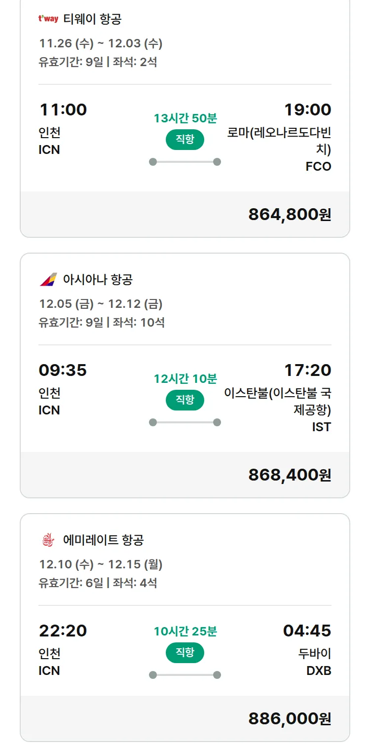This screenshot has width=370, height=745.
Task: Click the IST destination airport code
Action: point(321,427)
